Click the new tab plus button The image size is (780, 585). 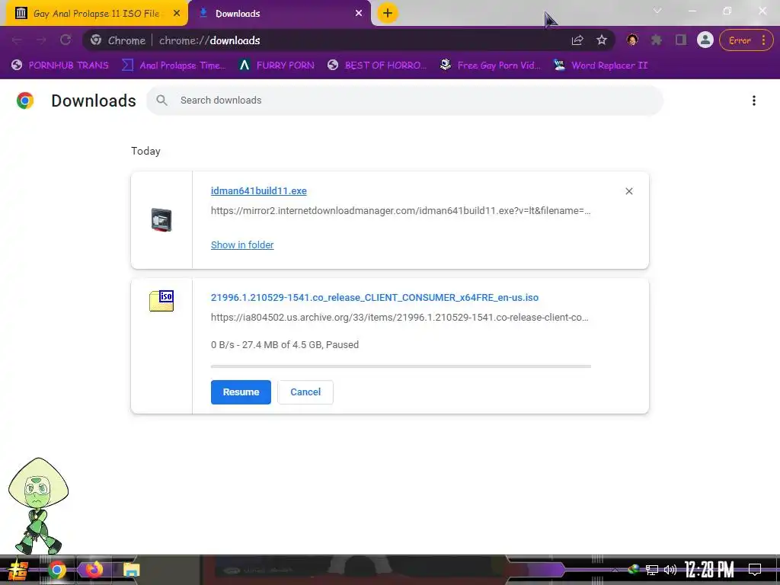coord(388,13)
